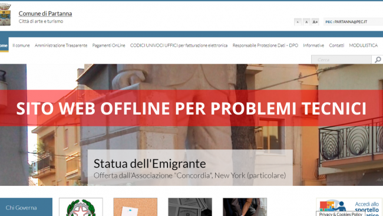The height and width of the screenshot is (216, 383).
Task: Reset font size with medium A button
Action: click(x=306, y=22)
